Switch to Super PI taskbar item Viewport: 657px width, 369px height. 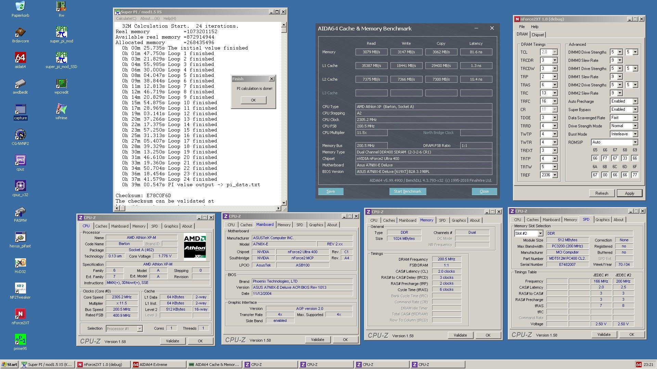pos(47,365)
